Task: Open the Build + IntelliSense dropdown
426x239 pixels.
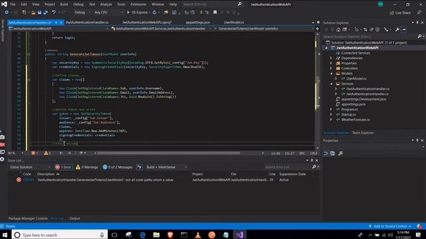Action: (x=166, y=167)
